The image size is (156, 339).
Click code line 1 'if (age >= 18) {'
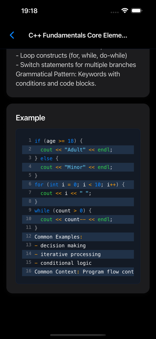(78, 141)
